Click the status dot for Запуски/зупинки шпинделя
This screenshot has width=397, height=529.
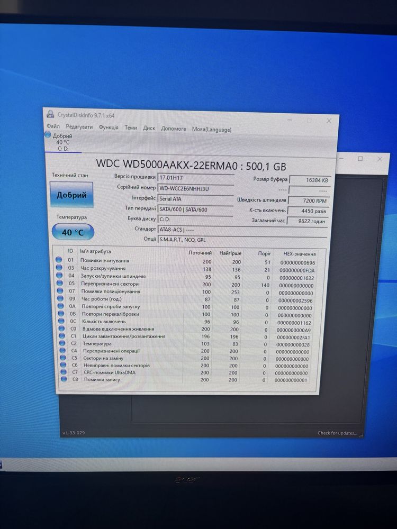pos(59,275)
